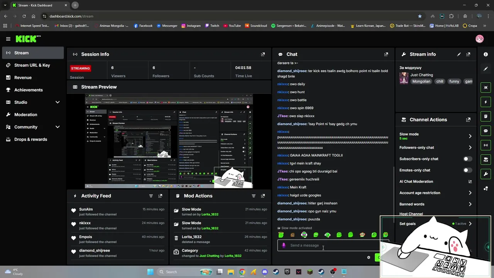Click the chill stream tag
The image size is (494, 278).
[x=440, y=81]
